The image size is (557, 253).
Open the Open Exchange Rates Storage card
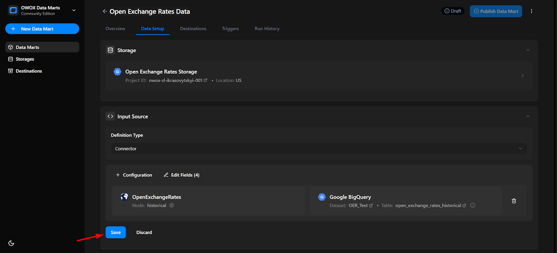pyautogui.click(x=319, y=75)
